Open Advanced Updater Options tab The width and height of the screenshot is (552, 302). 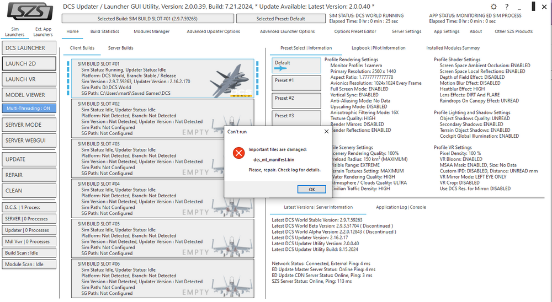[x=213, y=31]
